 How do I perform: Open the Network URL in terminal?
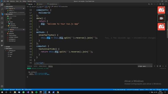(x=42, y=74)
